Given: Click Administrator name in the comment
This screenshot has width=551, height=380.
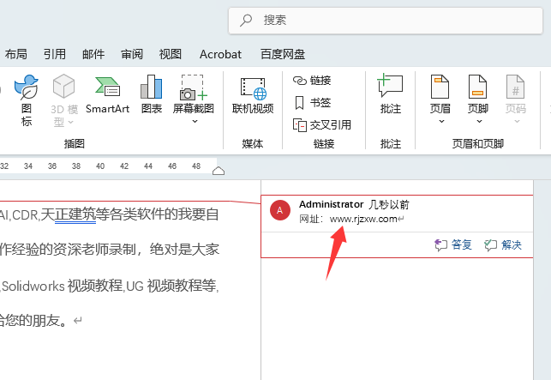Looking at the screenshot, I should coord(331,204).
